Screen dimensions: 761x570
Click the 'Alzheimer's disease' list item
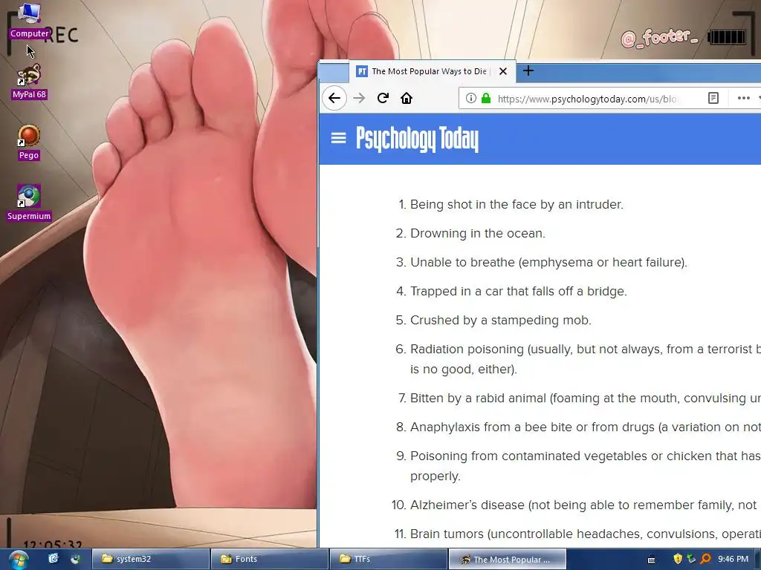pos(586,505)
